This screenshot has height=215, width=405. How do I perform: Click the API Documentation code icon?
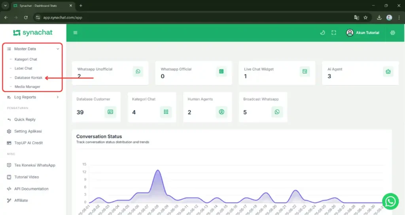(9, 189)
